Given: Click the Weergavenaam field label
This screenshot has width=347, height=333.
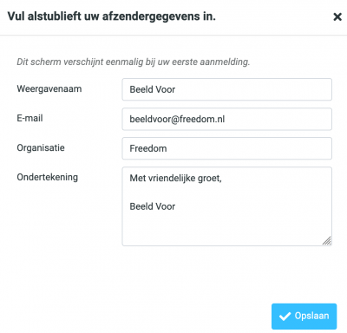Looking at the screenshot, I should tap(49, 88).
